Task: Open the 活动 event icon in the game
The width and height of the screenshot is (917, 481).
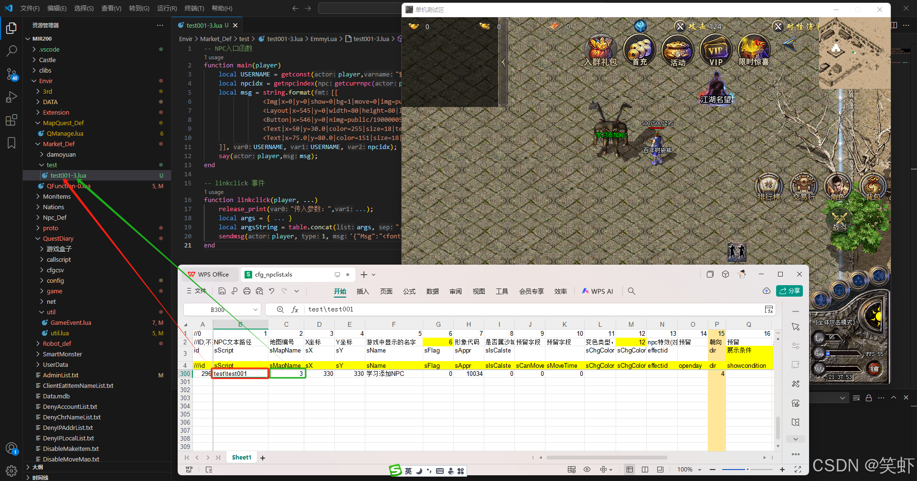Action: point(678,50)
